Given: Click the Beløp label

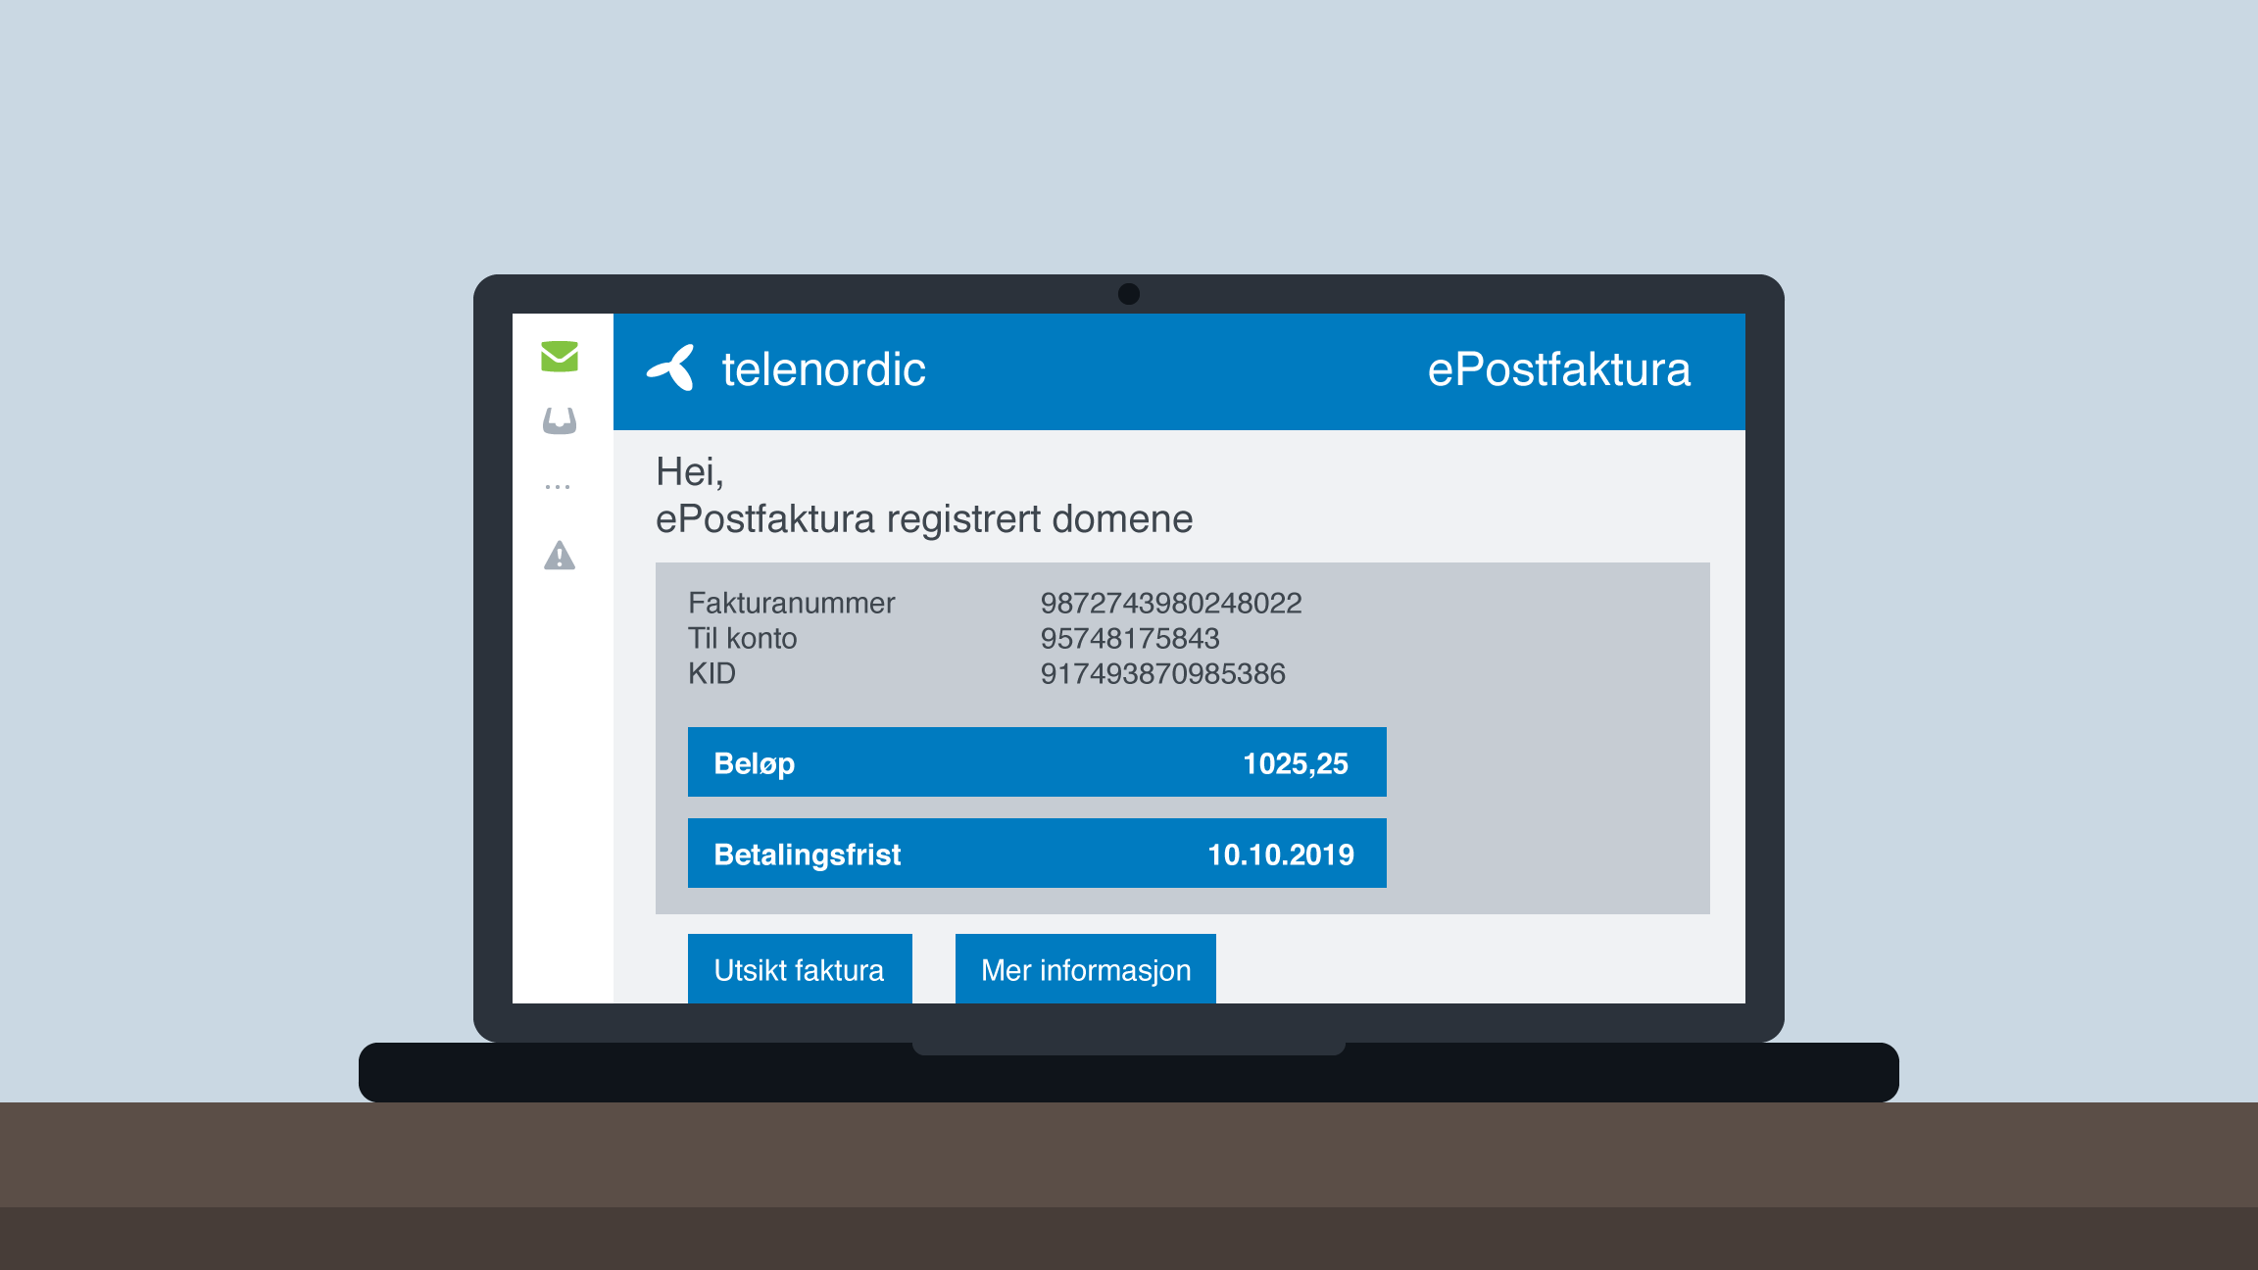Looking at the screenshot, I should click(754, 763).
